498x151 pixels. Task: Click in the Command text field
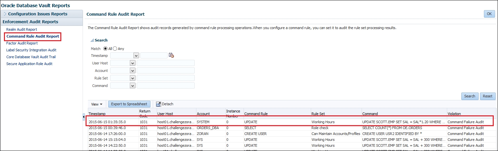[166, 86]
